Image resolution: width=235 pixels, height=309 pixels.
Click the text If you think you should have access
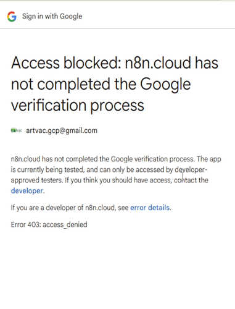coord(118,180)
